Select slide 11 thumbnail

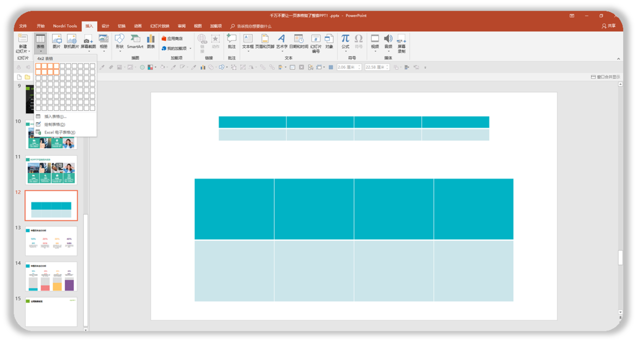pos(51,170)
